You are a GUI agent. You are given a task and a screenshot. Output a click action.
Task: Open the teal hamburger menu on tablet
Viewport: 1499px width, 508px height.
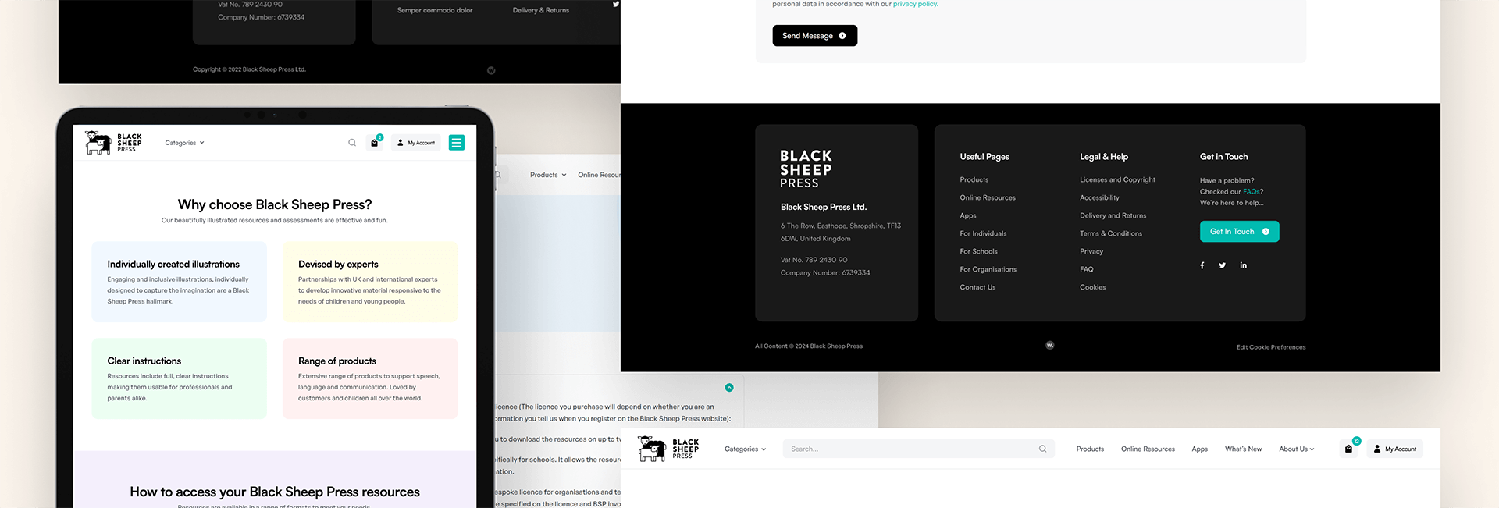click(457, 143)
